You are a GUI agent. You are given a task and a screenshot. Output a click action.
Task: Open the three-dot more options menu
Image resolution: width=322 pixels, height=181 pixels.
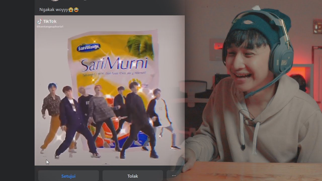click(x=174, y=176)
